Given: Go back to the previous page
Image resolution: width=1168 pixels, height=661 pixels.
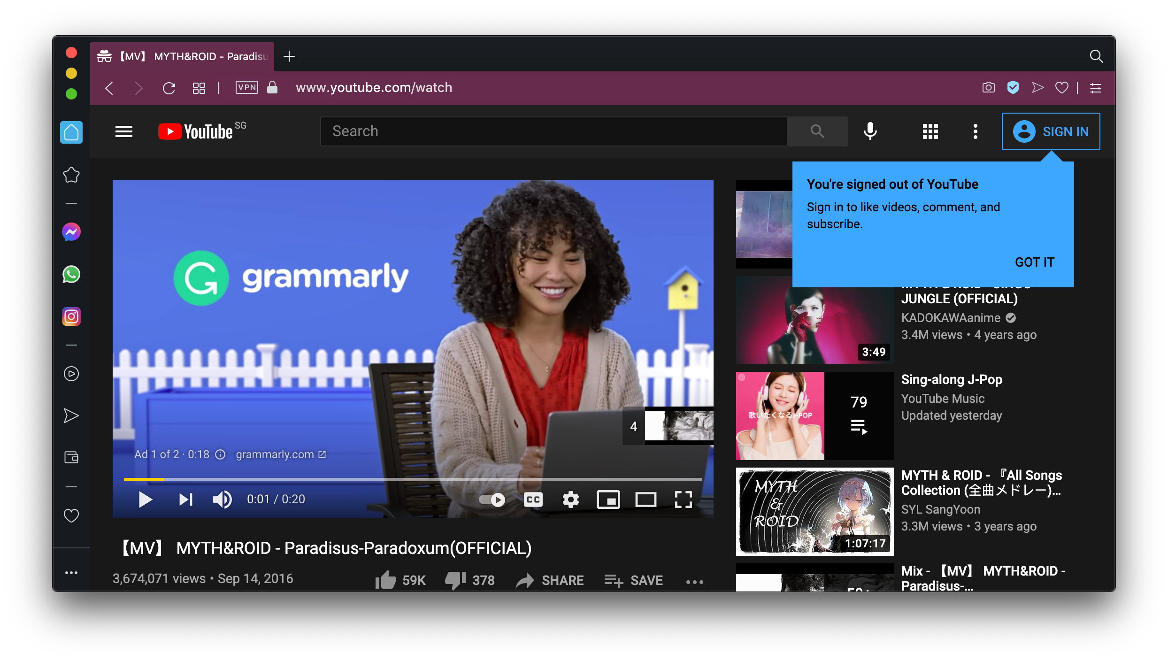Looking at the screenshot, I should click(x=109, y=88).
